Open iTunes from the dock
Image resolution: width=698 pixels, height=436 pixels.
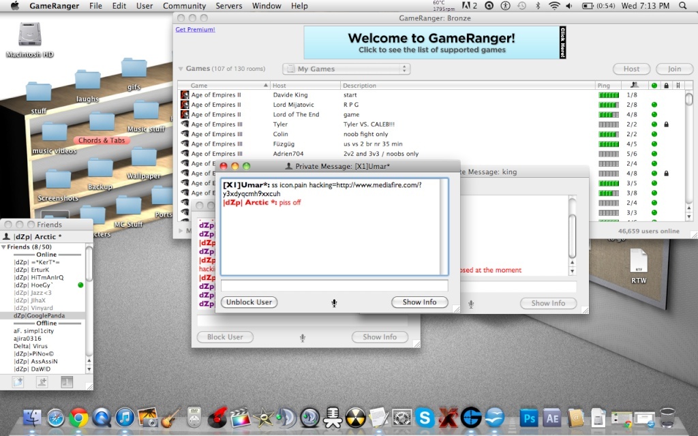(x=125, y=418)
